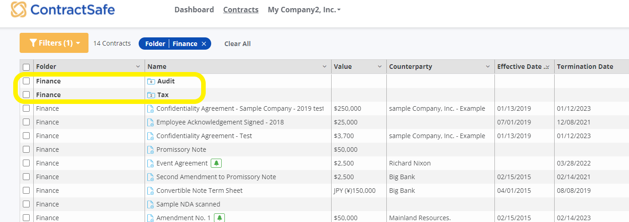Click Clear All to reset filters
The image size is (629, 222).
pyautogui.click(x=237, y=44)
